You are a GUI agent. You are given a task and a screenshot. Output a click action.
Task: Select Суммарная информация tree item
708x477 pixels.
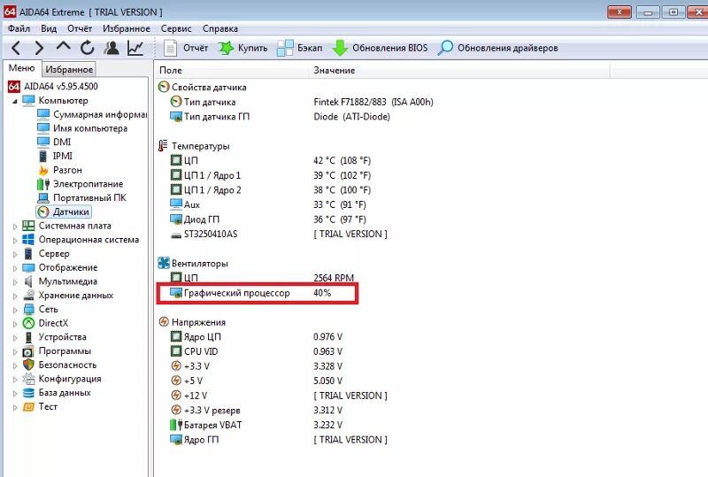(x=92, y=114)
